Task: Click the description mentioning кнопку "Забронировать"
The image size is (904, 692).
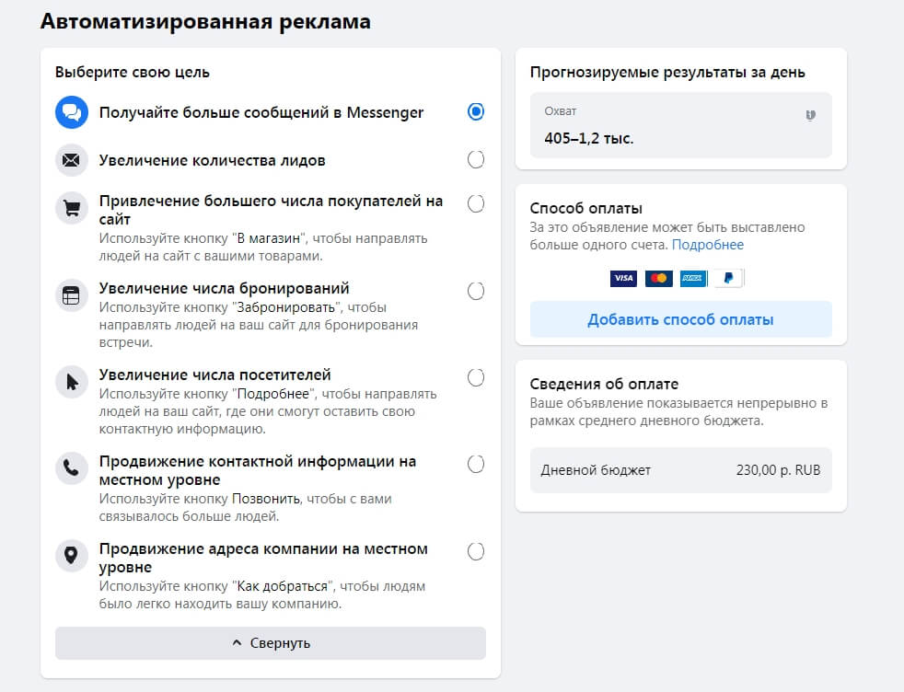Action: pyautogui.click(x=259, y=325)
